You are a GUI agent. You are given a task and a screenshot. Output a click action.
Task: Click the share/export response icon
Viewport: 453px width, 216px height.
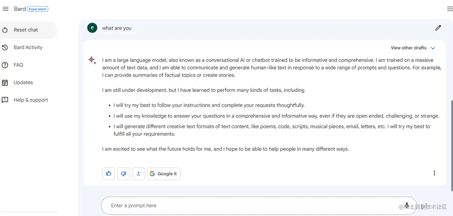[x=138, y=174]
